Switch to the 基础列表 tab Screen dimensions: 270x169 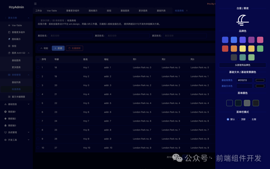[x=161, y=11]
